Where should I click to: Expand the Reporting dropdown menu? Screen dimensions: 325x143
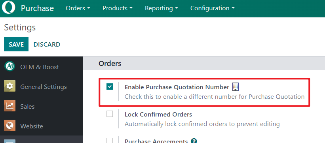click(x=162, y=8)
